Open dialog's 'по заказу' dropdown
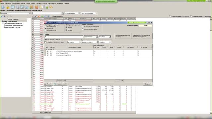The width and height of the screenshot is (212, 119). coord(110,37)
